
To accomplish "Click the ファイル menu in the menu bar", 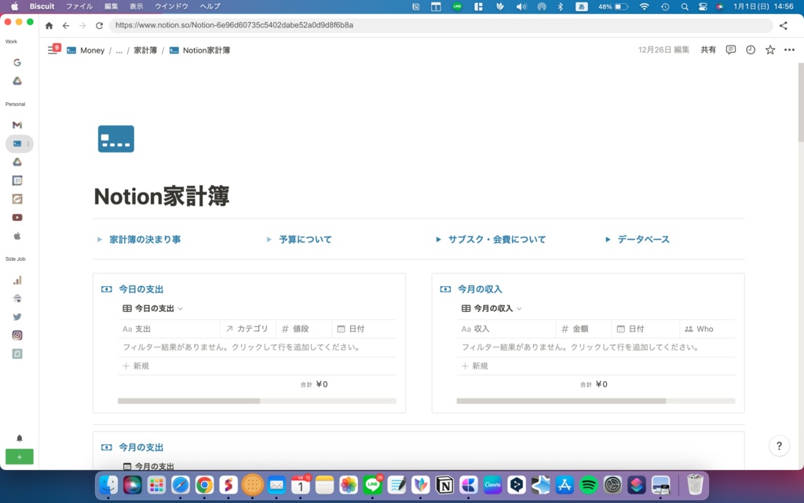I will click(80, 6).
